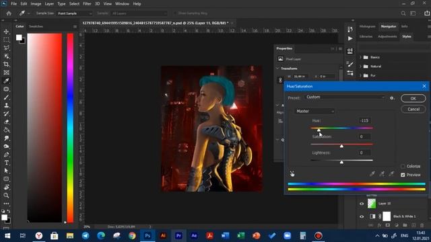Toggle the Show Sampling Ring checkbox
The width and height of the screenshot is (431, 242).
pos(175,13)
